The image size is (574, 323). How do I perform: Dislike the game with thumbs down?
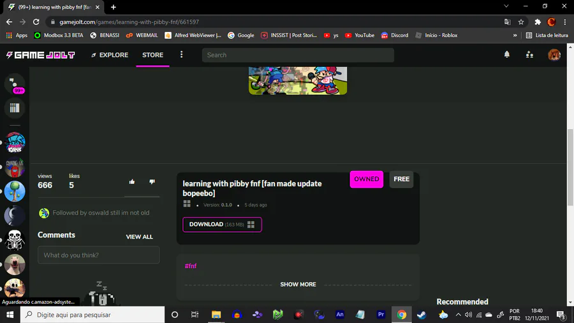152,182
